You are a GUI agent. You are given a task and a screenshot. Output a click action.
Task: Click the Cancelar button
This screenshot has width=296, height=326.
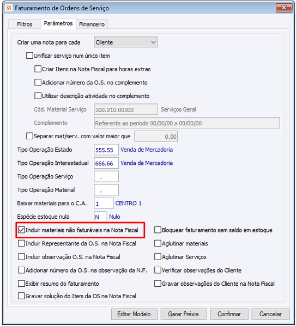click(270, 314)
